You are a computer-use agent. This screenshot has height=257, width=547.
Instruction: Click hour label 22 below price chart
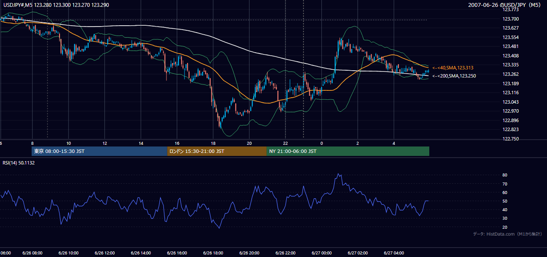point(285,143)
